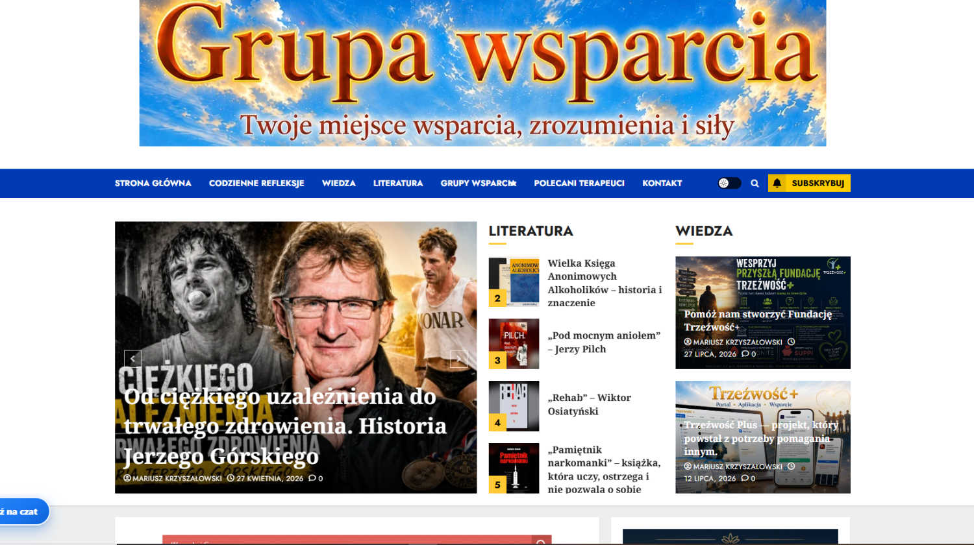This screenshot has height=545, width=974.
Task: Open the chat button at left edge
Action: [x=23, y=512]
